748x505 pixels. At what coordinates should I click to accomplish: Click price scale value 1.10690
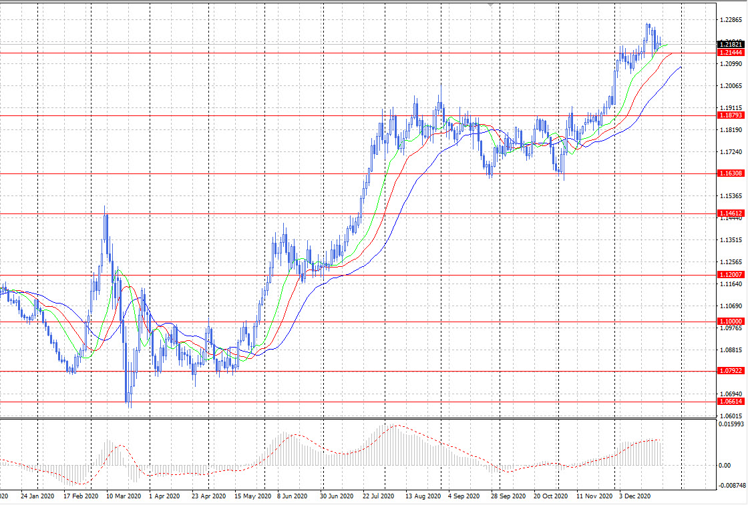[731, 306]
